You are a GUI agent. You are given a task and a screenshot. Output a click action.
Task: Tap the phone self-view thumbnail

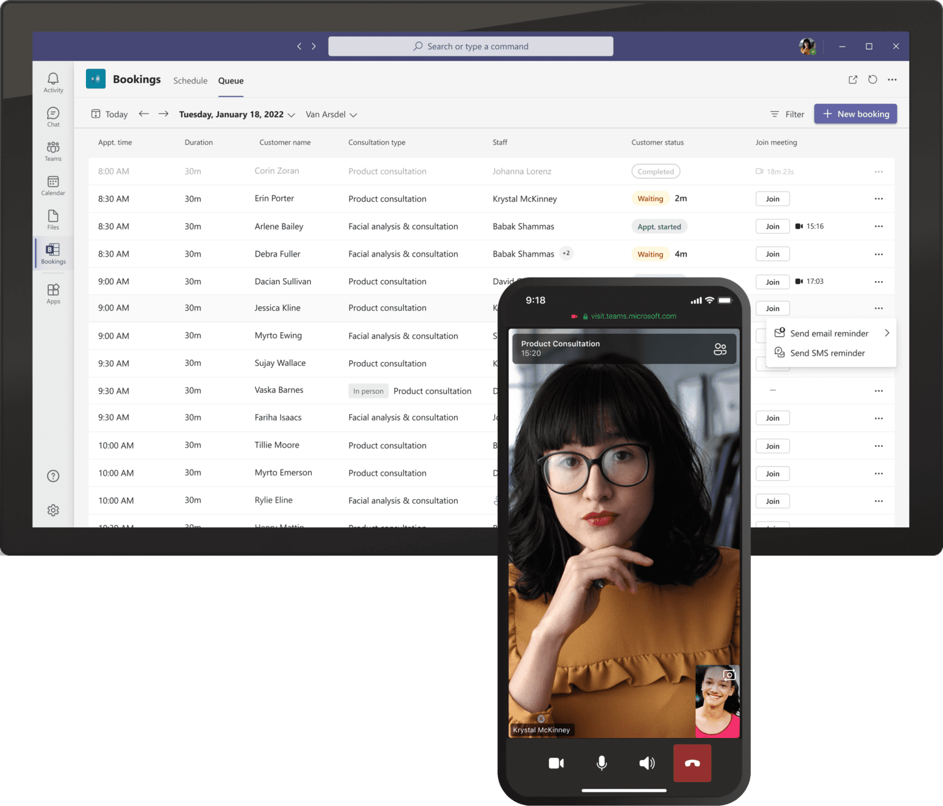[x=717, y=701]
